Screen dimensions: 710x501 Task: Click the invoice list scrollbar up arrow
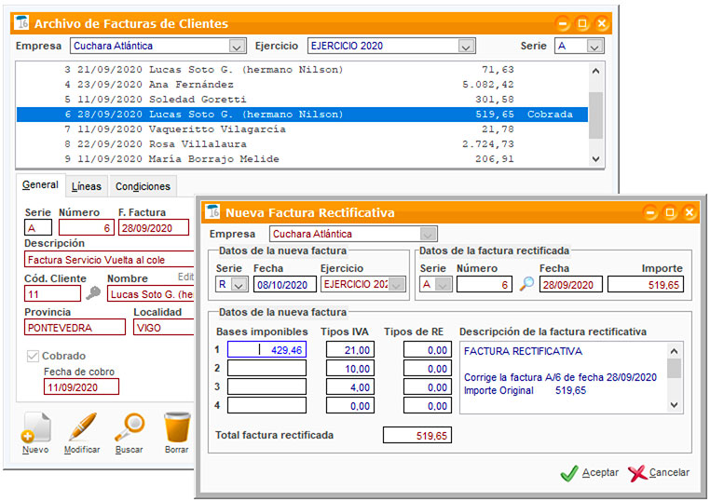click(x=596, y=71)
